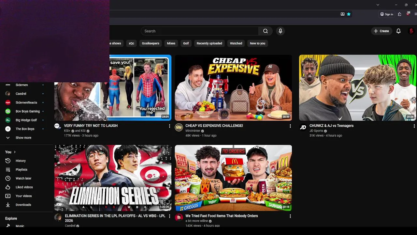Play the Cheap vs Expensive thumbnail

click(x=233, y=88)
